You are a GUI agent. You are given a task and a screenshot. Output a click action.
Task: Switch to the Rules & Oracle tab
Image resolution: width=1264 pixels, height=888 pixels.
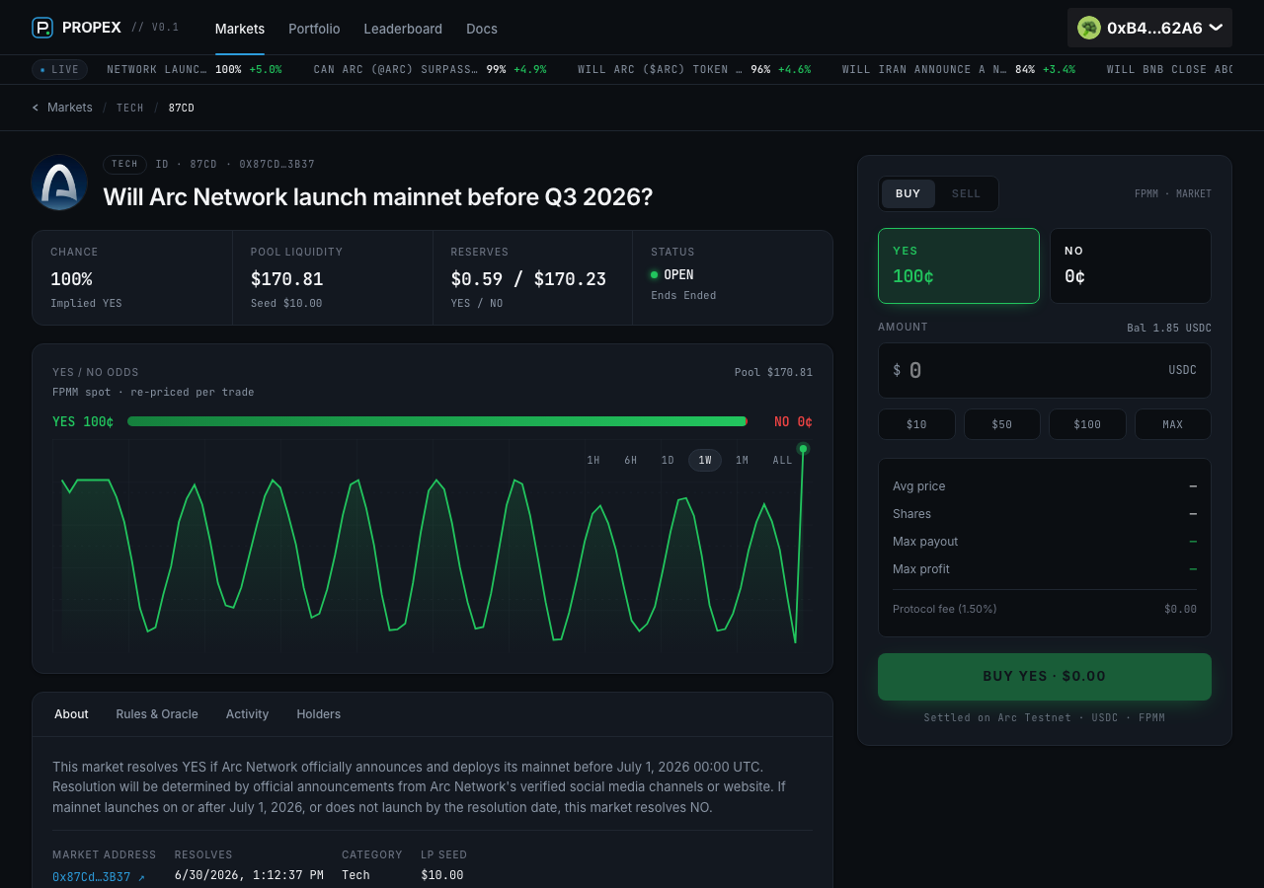(x=157, y=714)
